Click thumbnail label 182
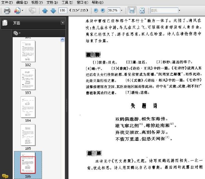This screenshot has height=179, width=205. coord(28,65)
